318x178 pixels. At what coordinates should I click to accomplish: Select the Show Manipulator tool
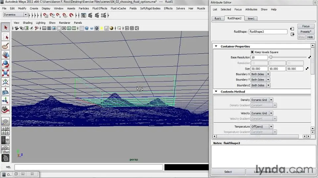(6, 100)
